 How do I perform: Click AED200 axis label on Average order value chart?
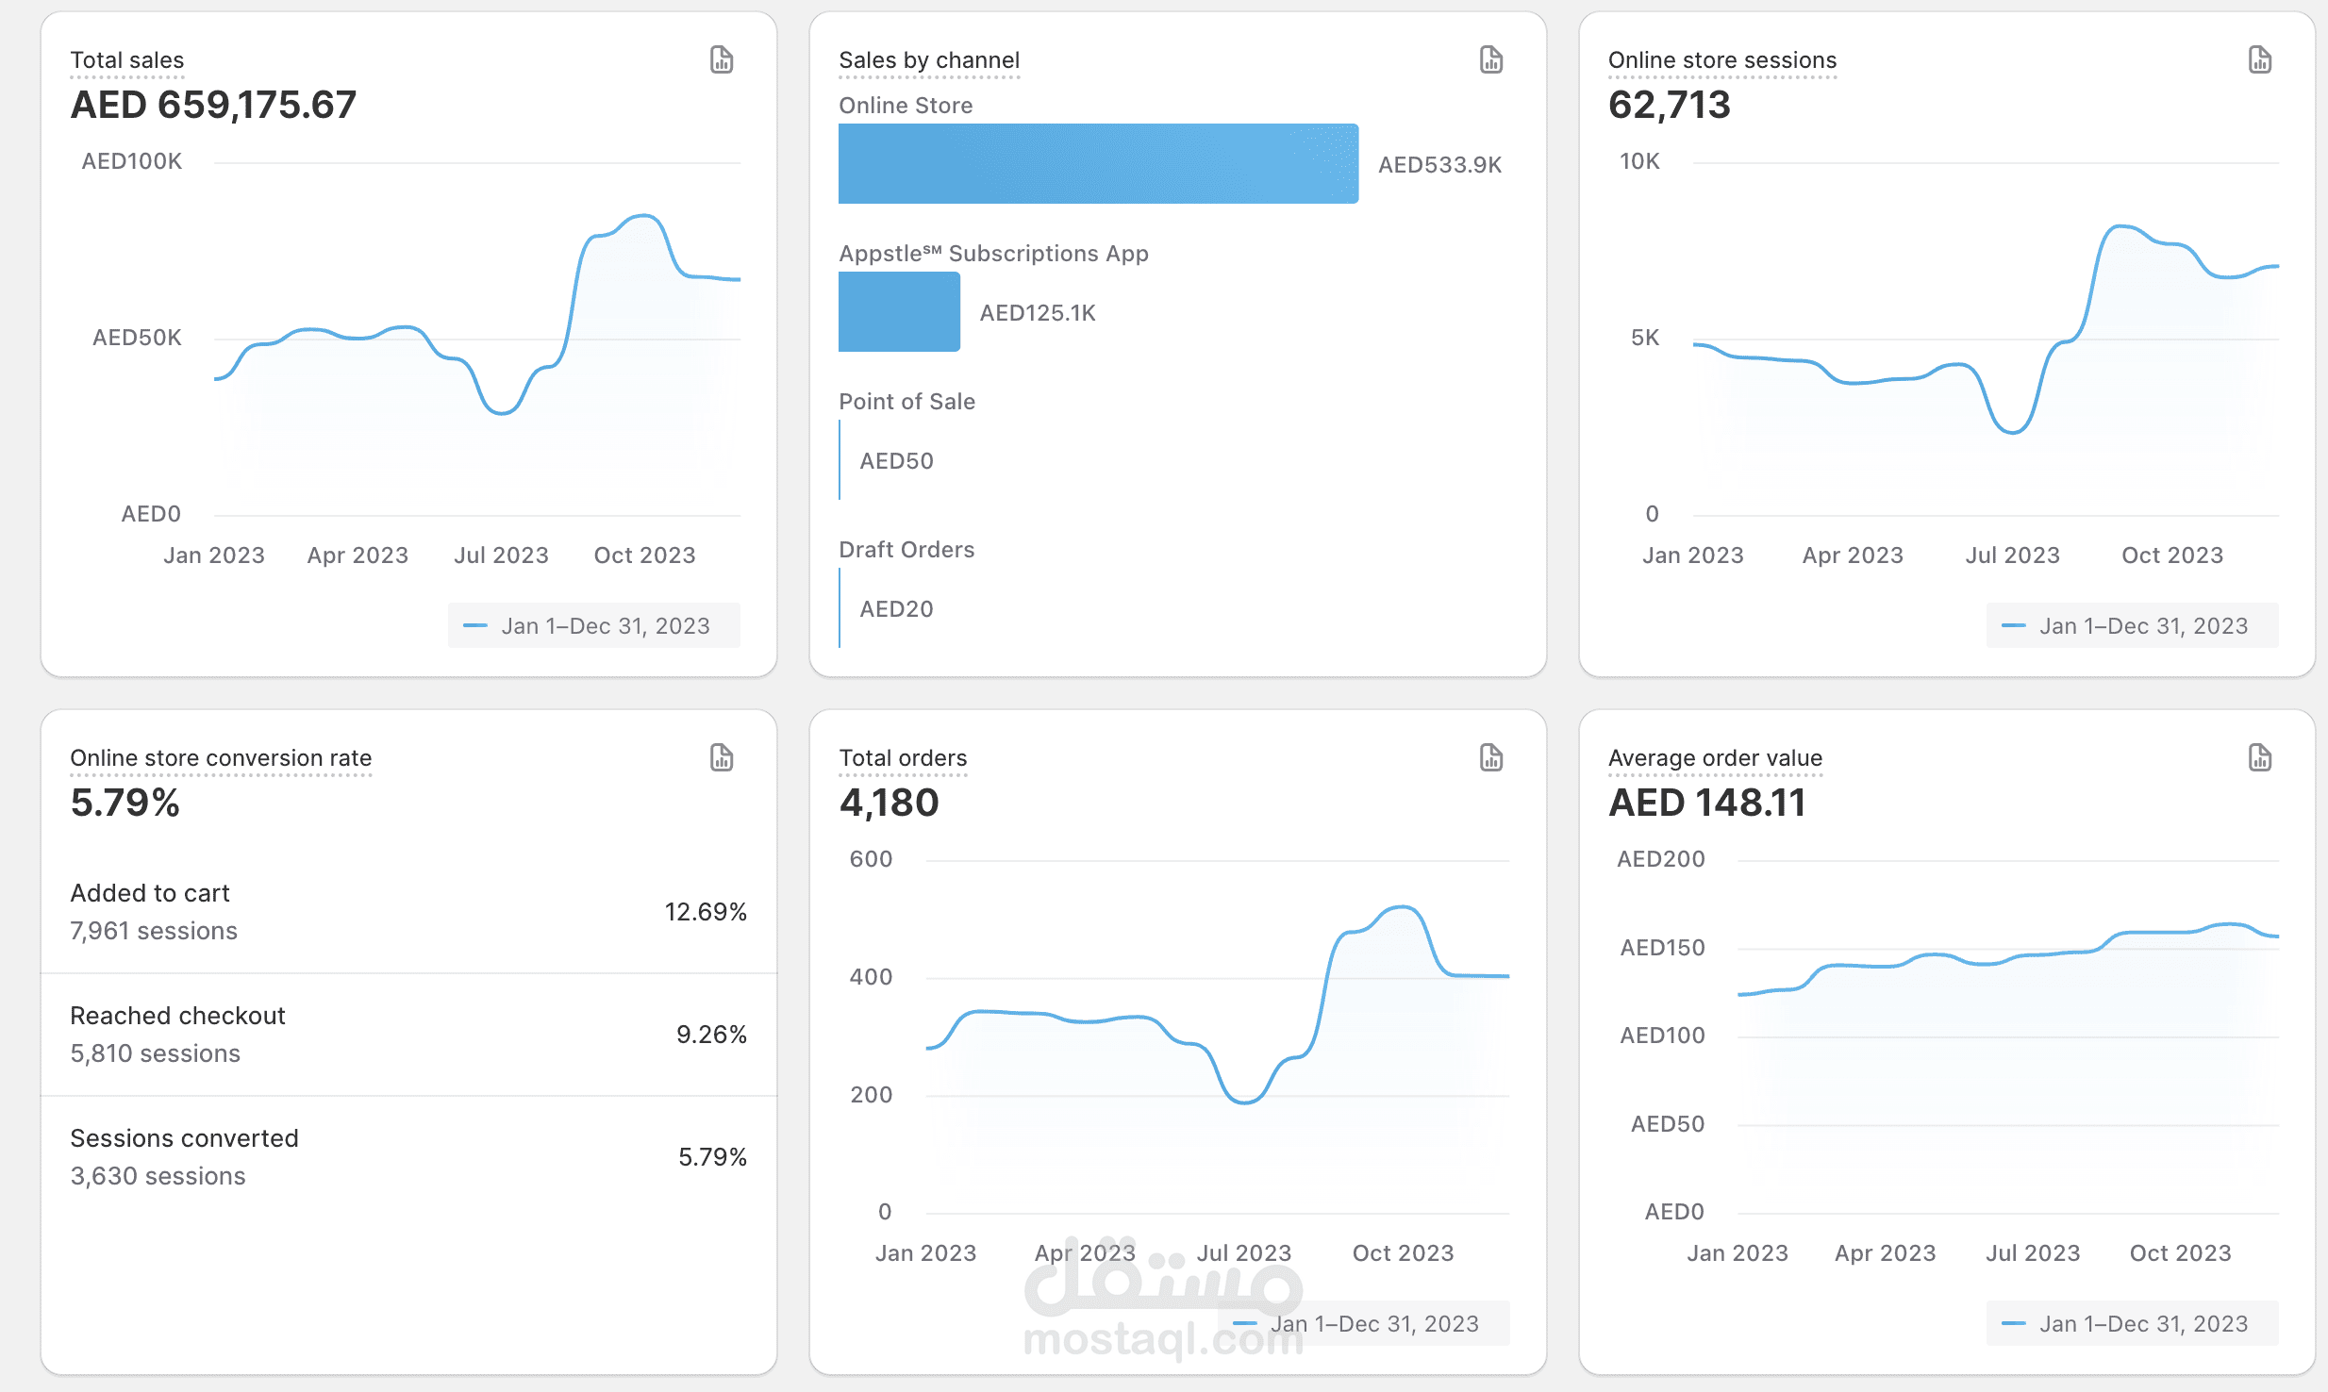point(1660,859)
